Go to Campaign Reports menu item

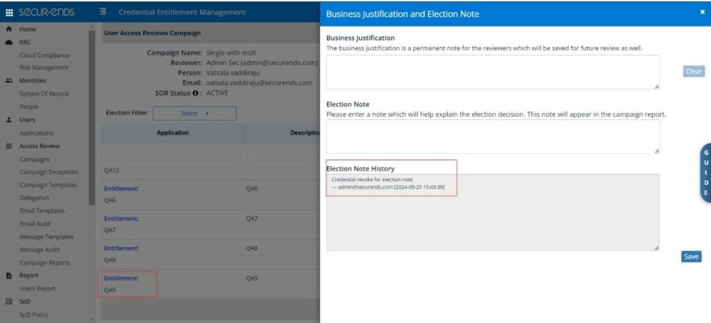point(44,263)
